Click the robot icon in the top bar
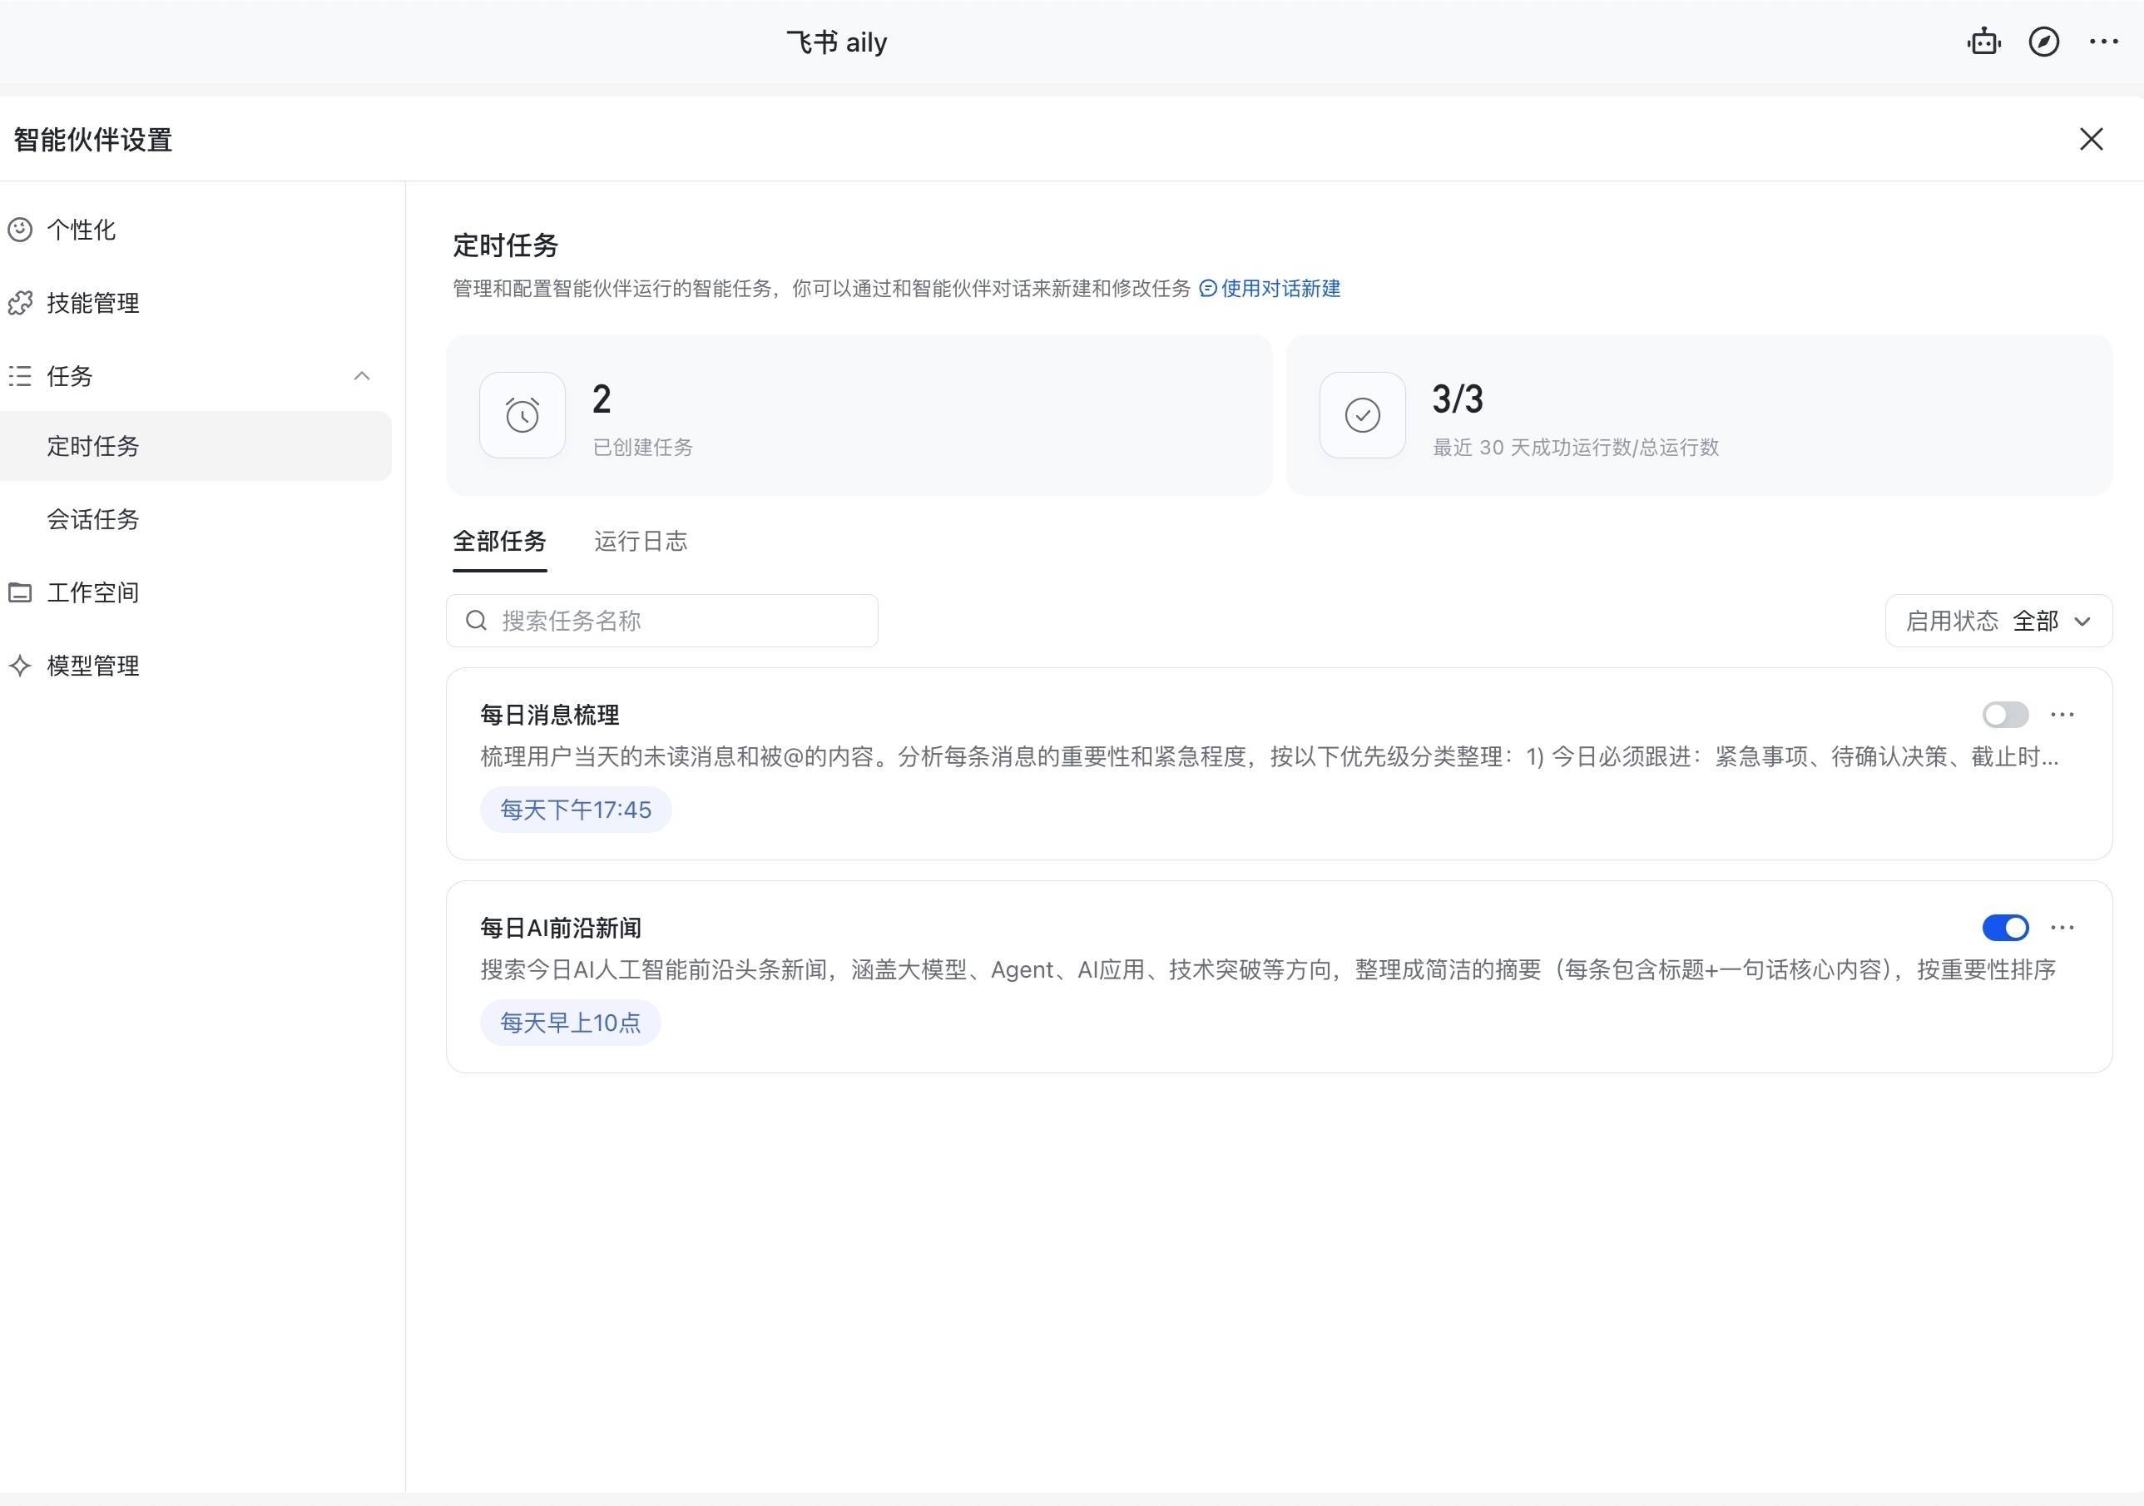The height and width of the screenshot is (1506, 2144). click(x=1984, y=42)
